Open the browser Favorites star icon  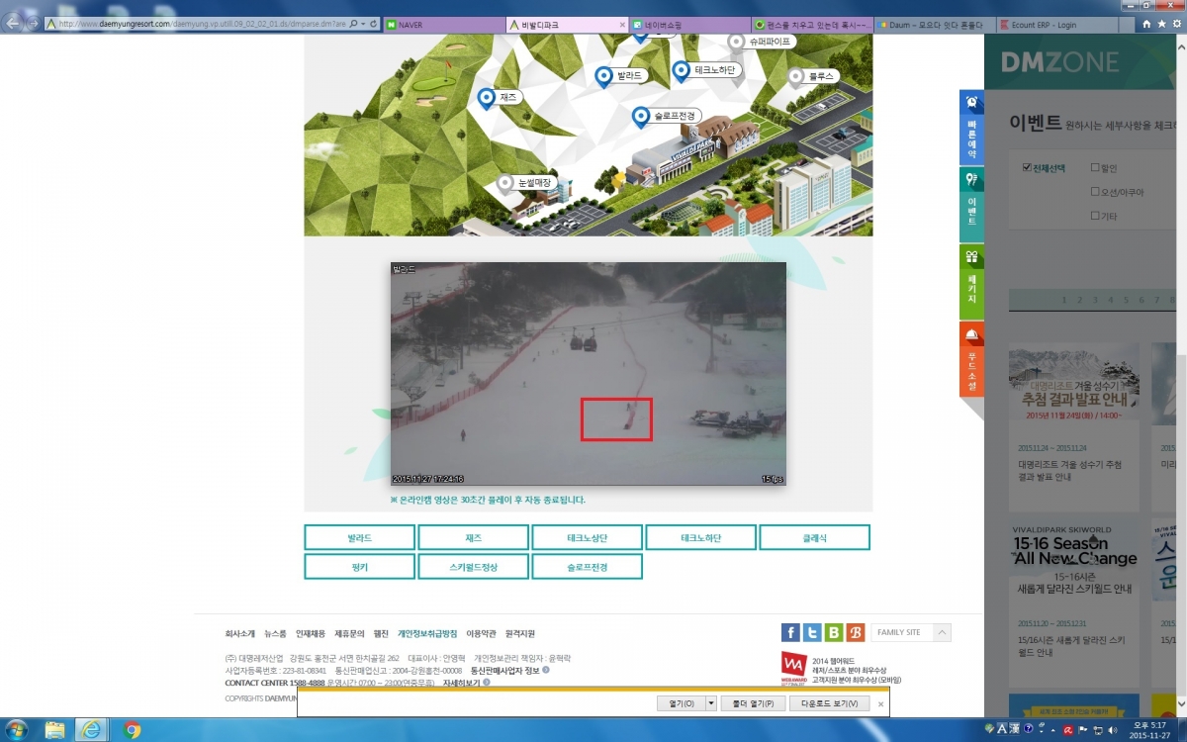pyautogui.click(x=1159, y=23)
